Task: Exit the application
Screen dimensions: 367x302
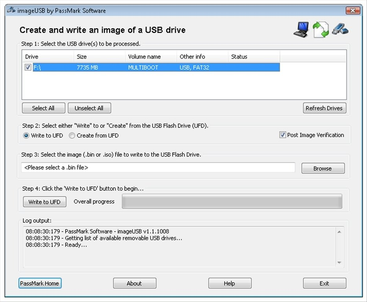Action: [325, 283]
